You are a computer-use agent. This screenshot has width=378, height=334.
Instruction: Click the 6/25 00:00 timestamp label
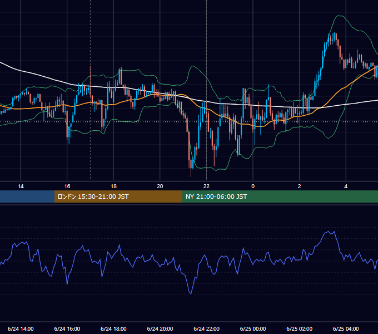click(x=253, y=328)
